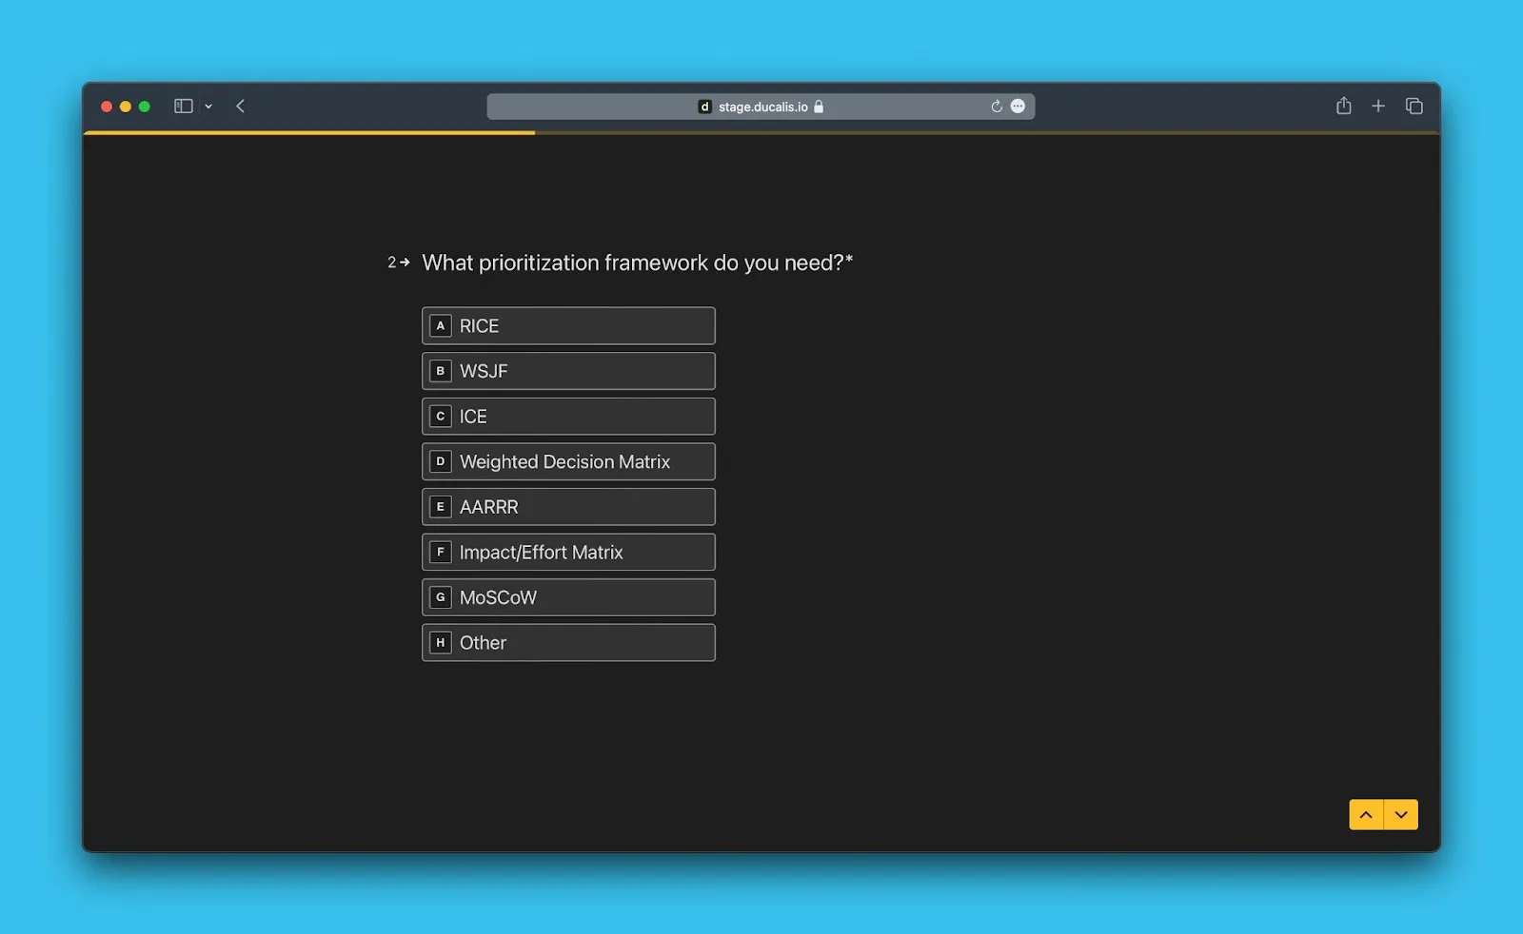The image size is (1523, 934).
Task: Pick the MoSCoW option
Action: [x=568, y=597]
